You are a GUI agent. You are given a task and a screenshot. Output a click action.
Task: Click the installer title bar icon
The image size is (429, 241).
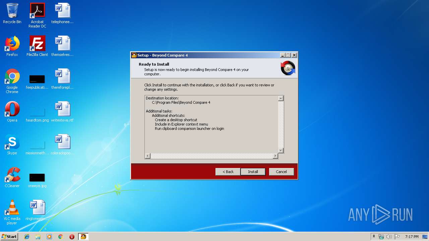[x=134, y=55]
